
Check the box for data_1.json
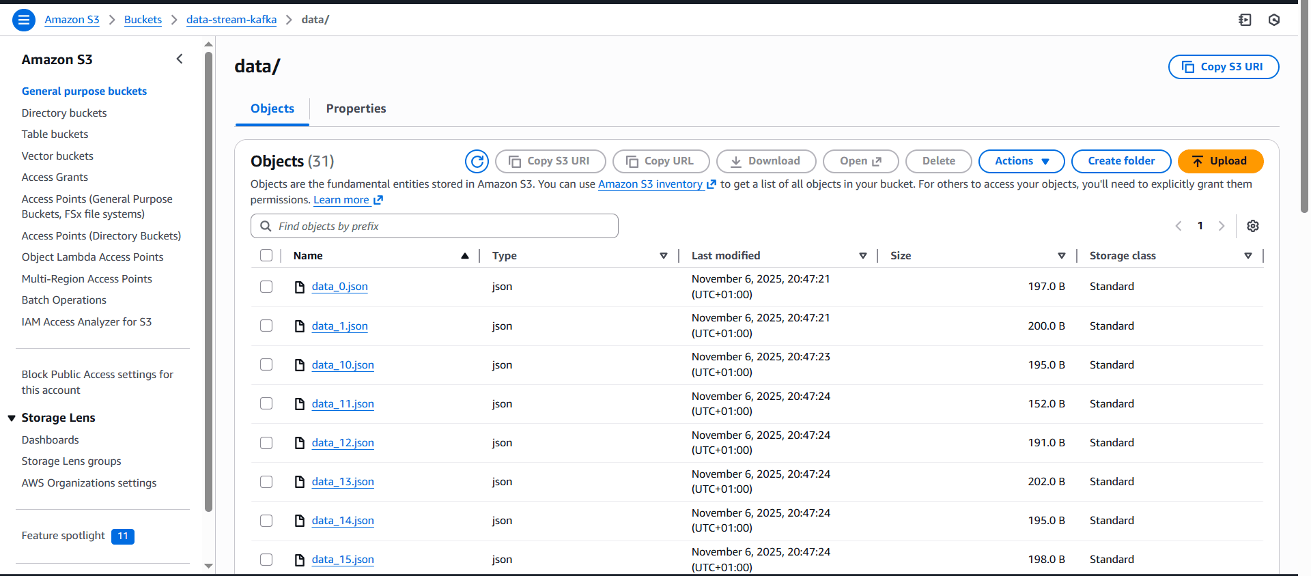(266, 326)
